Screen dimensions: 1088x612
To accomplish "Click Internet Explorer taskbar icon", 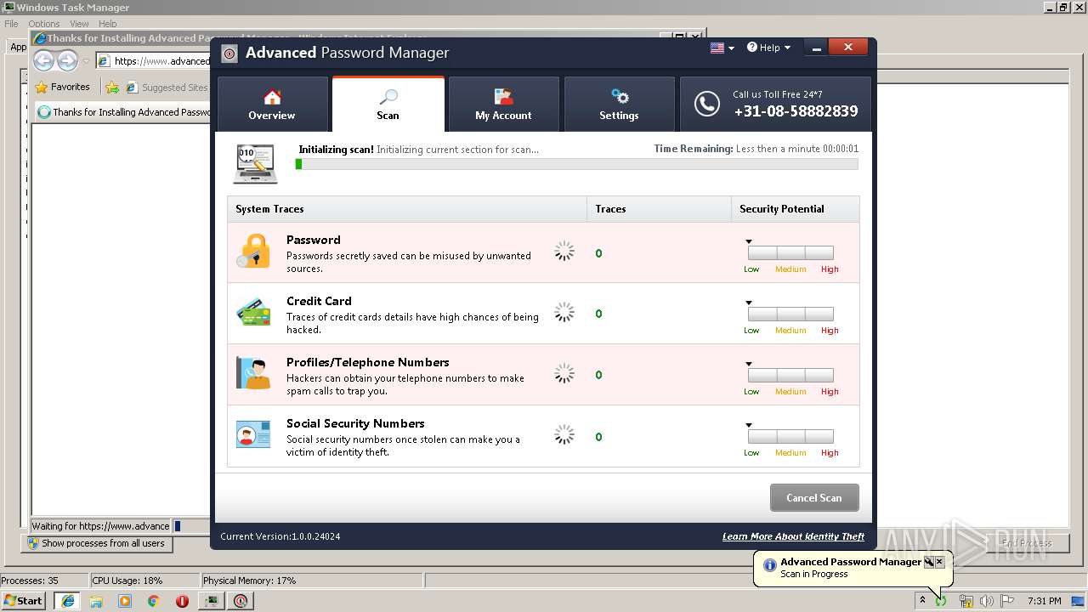I will click(x=67, y=600).
